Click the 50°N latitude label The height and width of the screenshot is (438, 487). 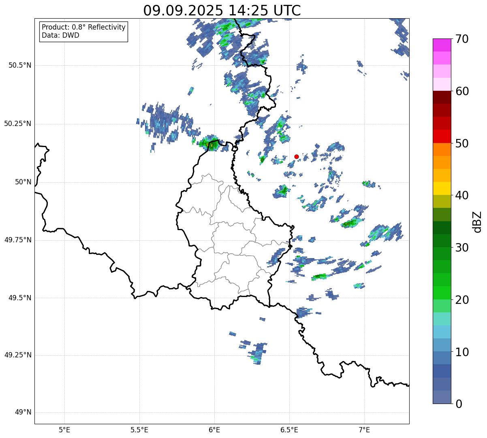tap(23, 182)
